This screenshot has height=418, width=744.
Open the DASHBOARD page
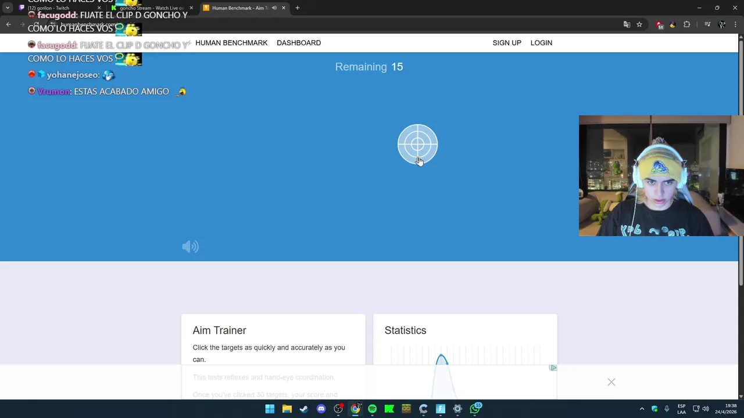[299, 43]
